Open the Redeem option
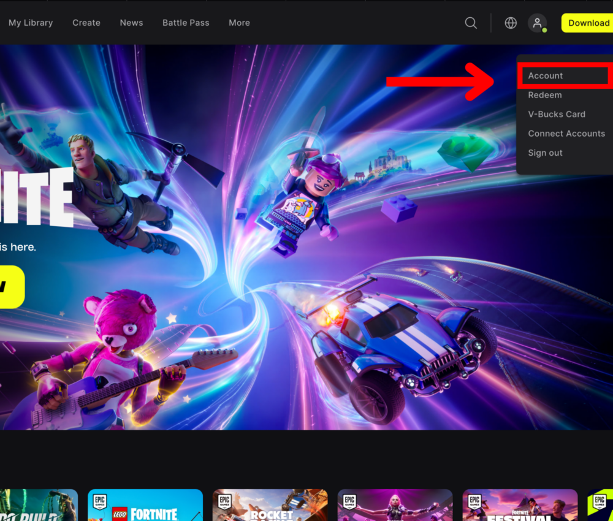The width and height of the screenshot is (613, 521). (x=545, y=95)
